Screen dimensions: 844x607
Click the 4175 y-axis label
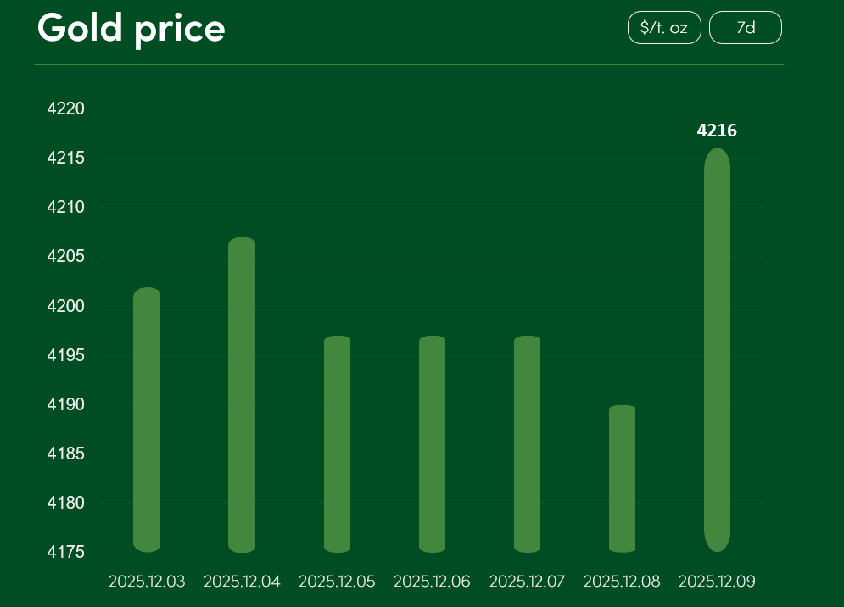click(66, 553)
